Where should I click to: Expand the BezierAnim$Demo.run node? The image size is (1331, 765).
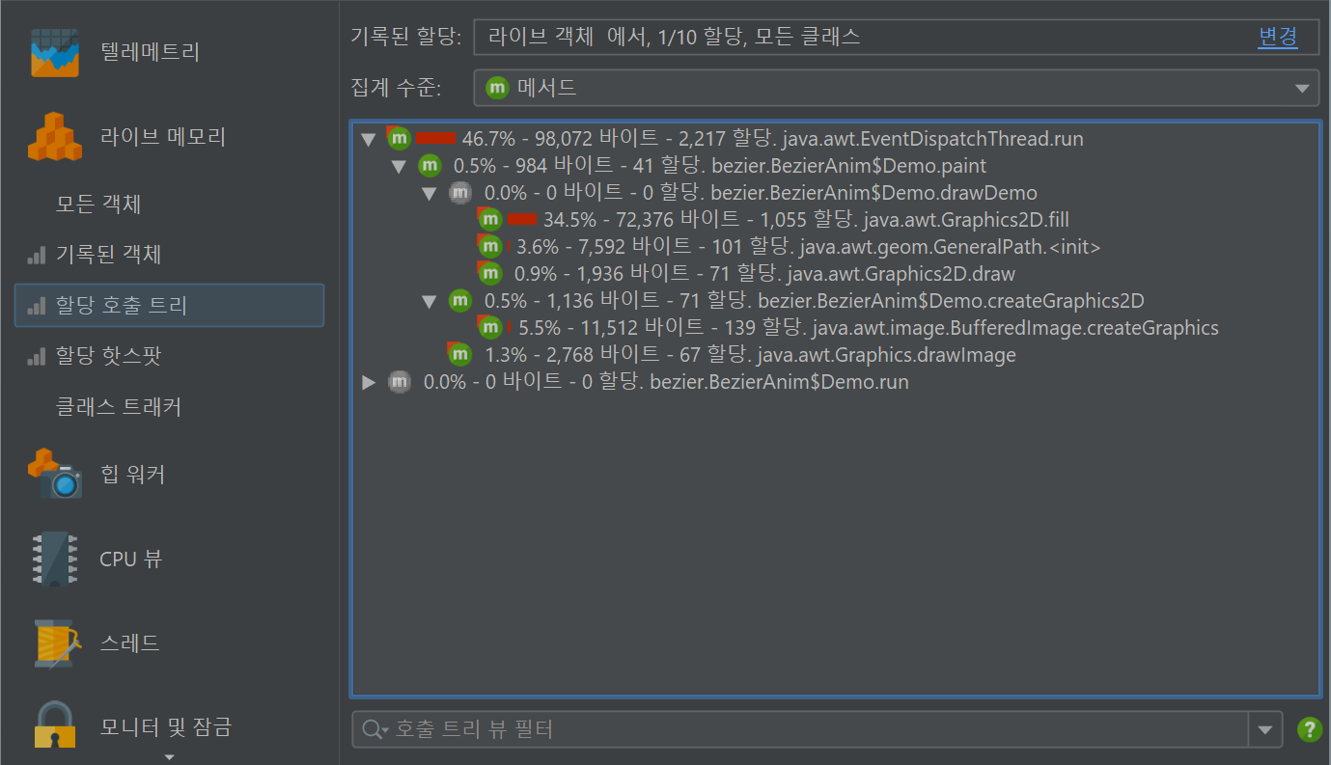tap(368, 382)
